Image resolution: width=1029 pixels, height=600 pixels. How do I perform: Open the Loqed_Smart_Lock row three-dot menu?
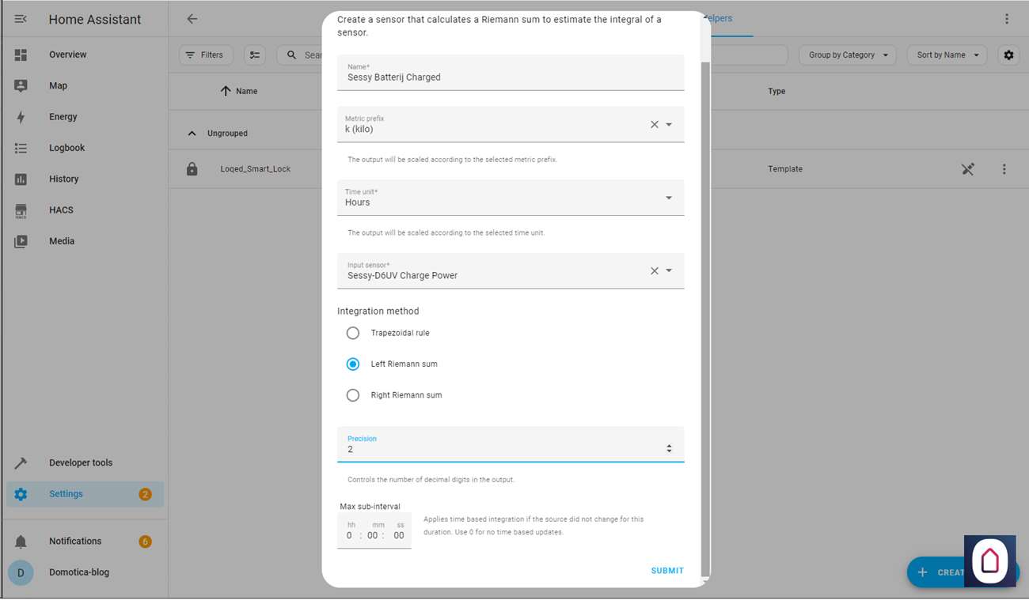(x=1004, y=169)
